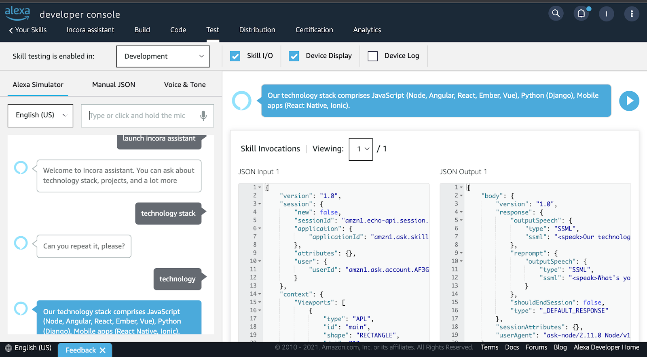Image resolution: width=647 pixels, height=357 pixels.
Task: Close the Feedback tab with X
Action: 103,350
